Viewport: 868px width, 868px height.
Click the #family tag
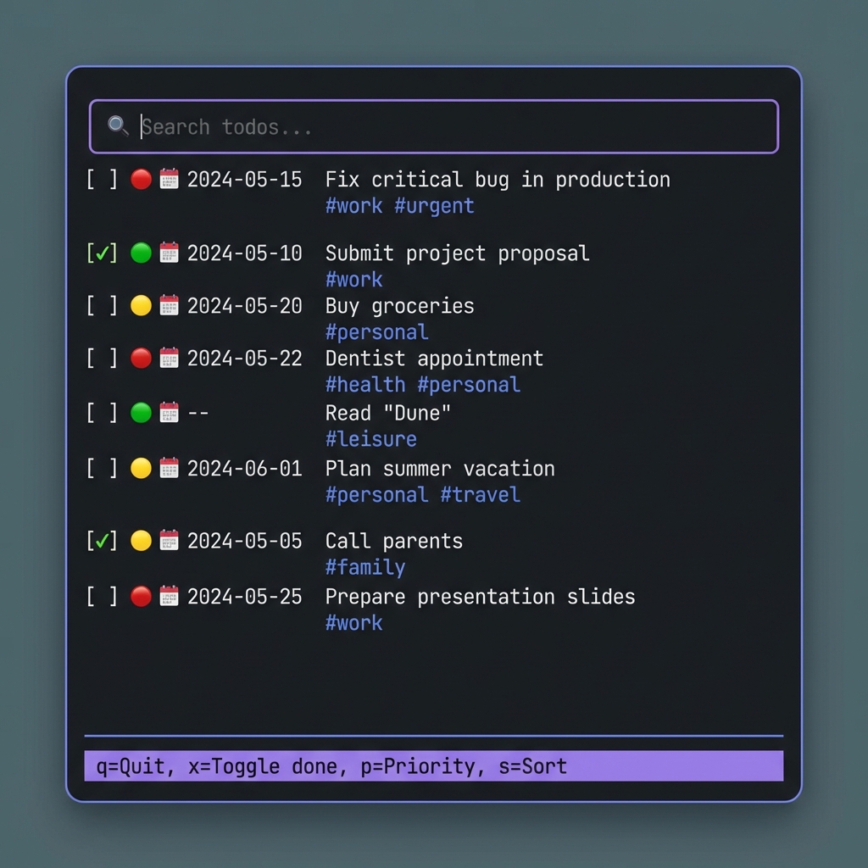(x=365, y=568)
